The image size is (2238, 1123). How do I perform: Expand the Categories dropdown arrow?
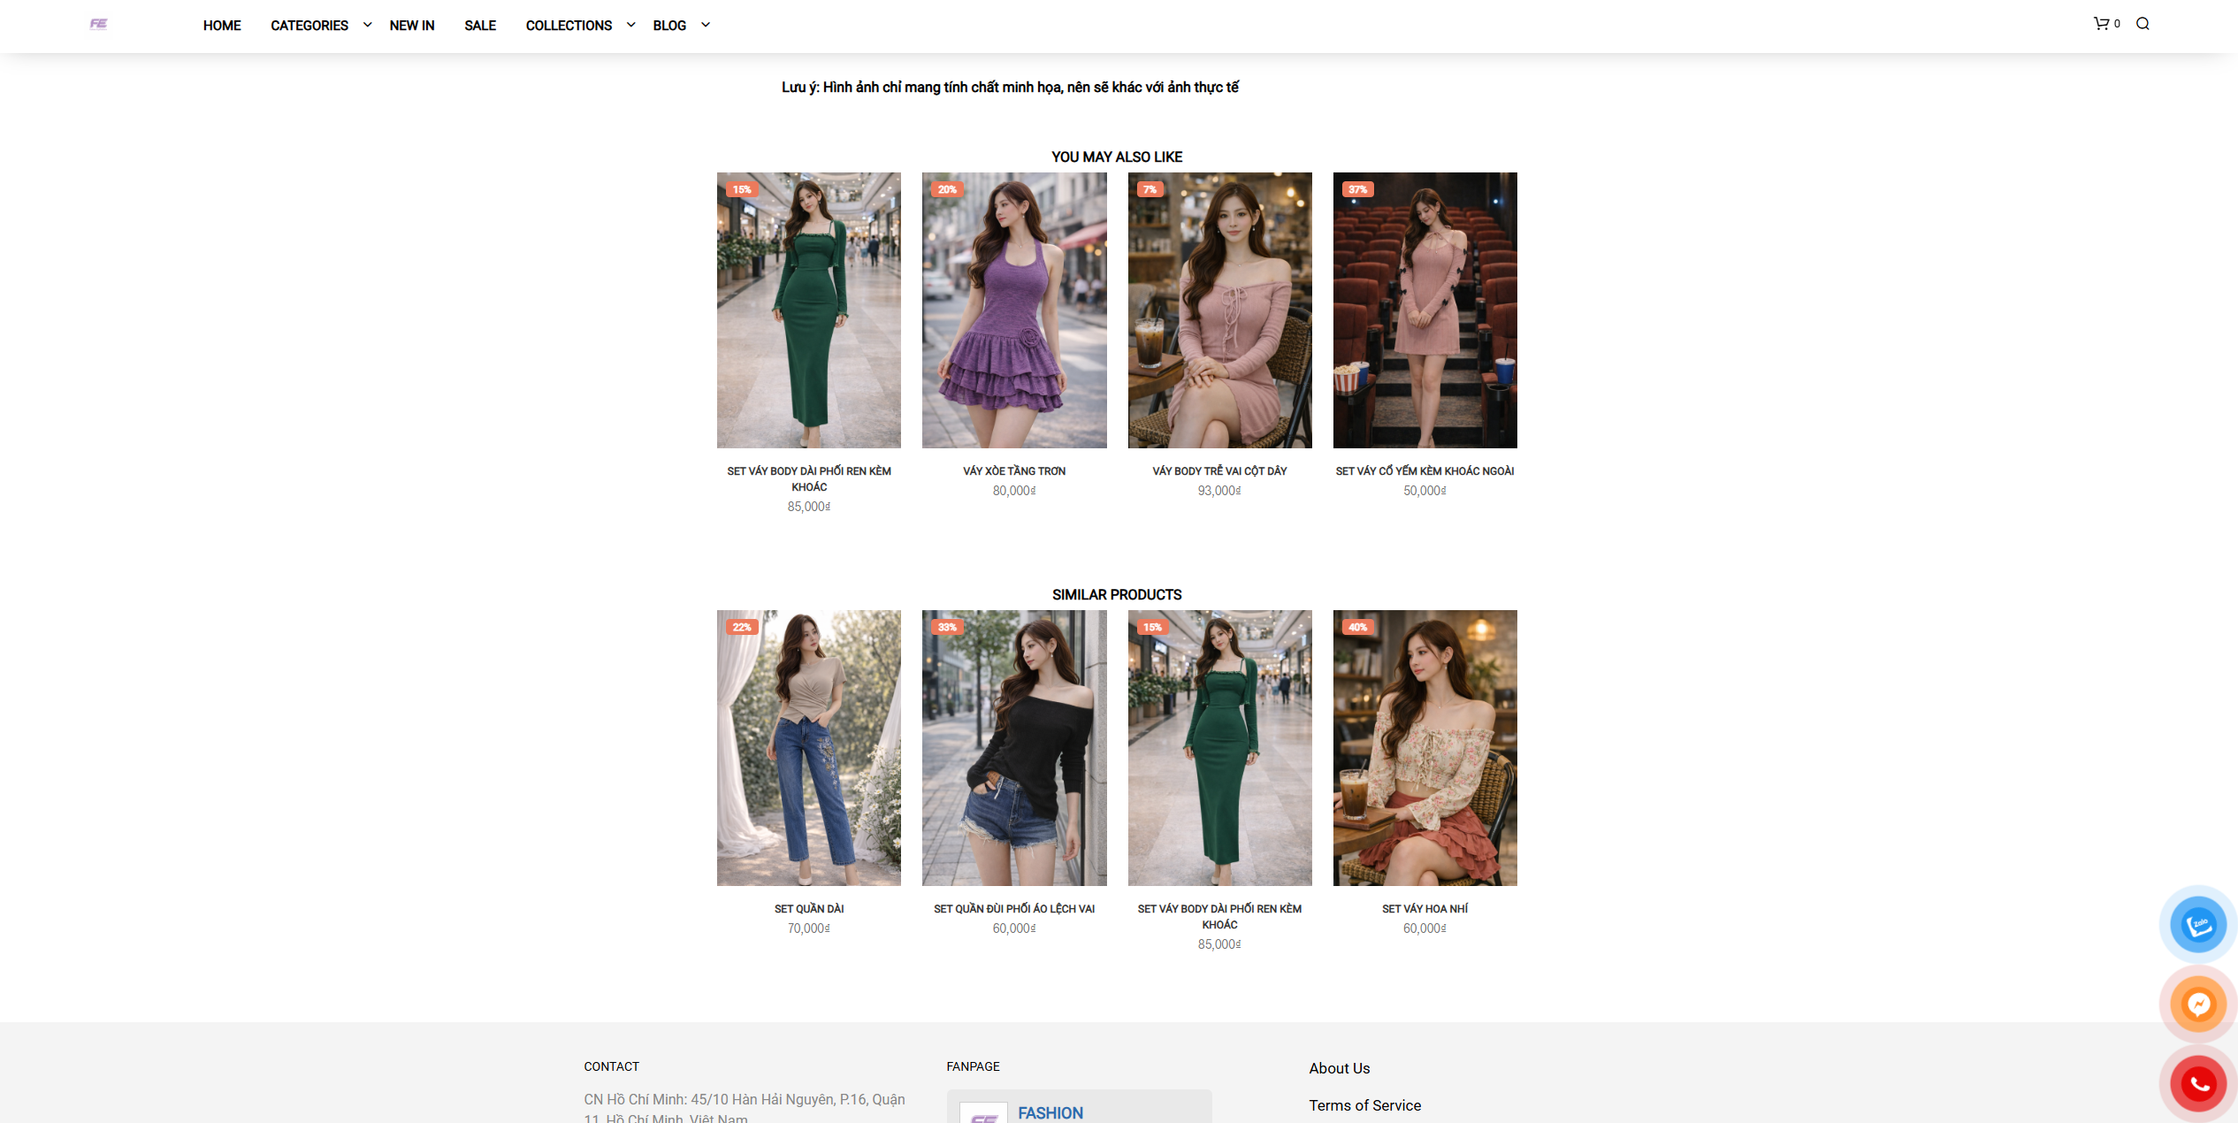click(367, 25)
